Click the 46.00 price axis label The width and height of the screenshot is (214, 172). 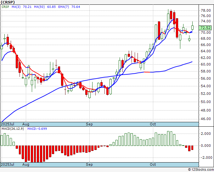(x=206, y=119)
